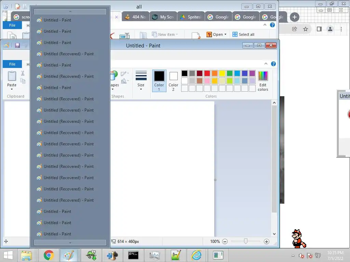350x262 pixels.
Task: Open a new Chrome tab with plus button
Action: [294, 17]
